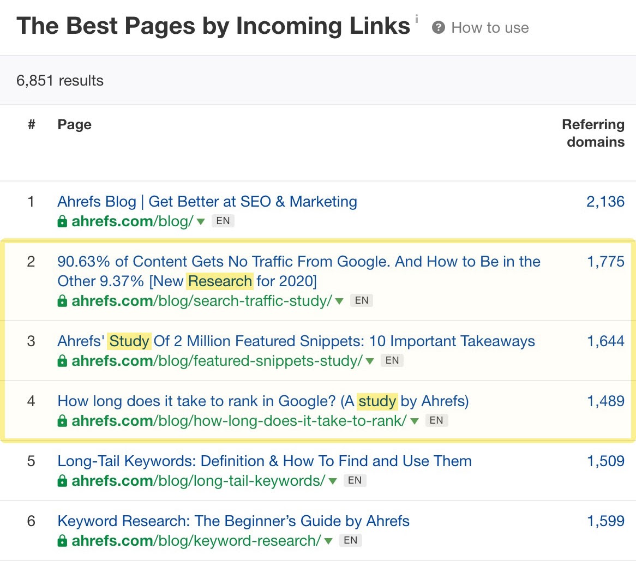The image size is (636, 561).
Task: Open the featured snippets study article
Action: pos(296,341)
